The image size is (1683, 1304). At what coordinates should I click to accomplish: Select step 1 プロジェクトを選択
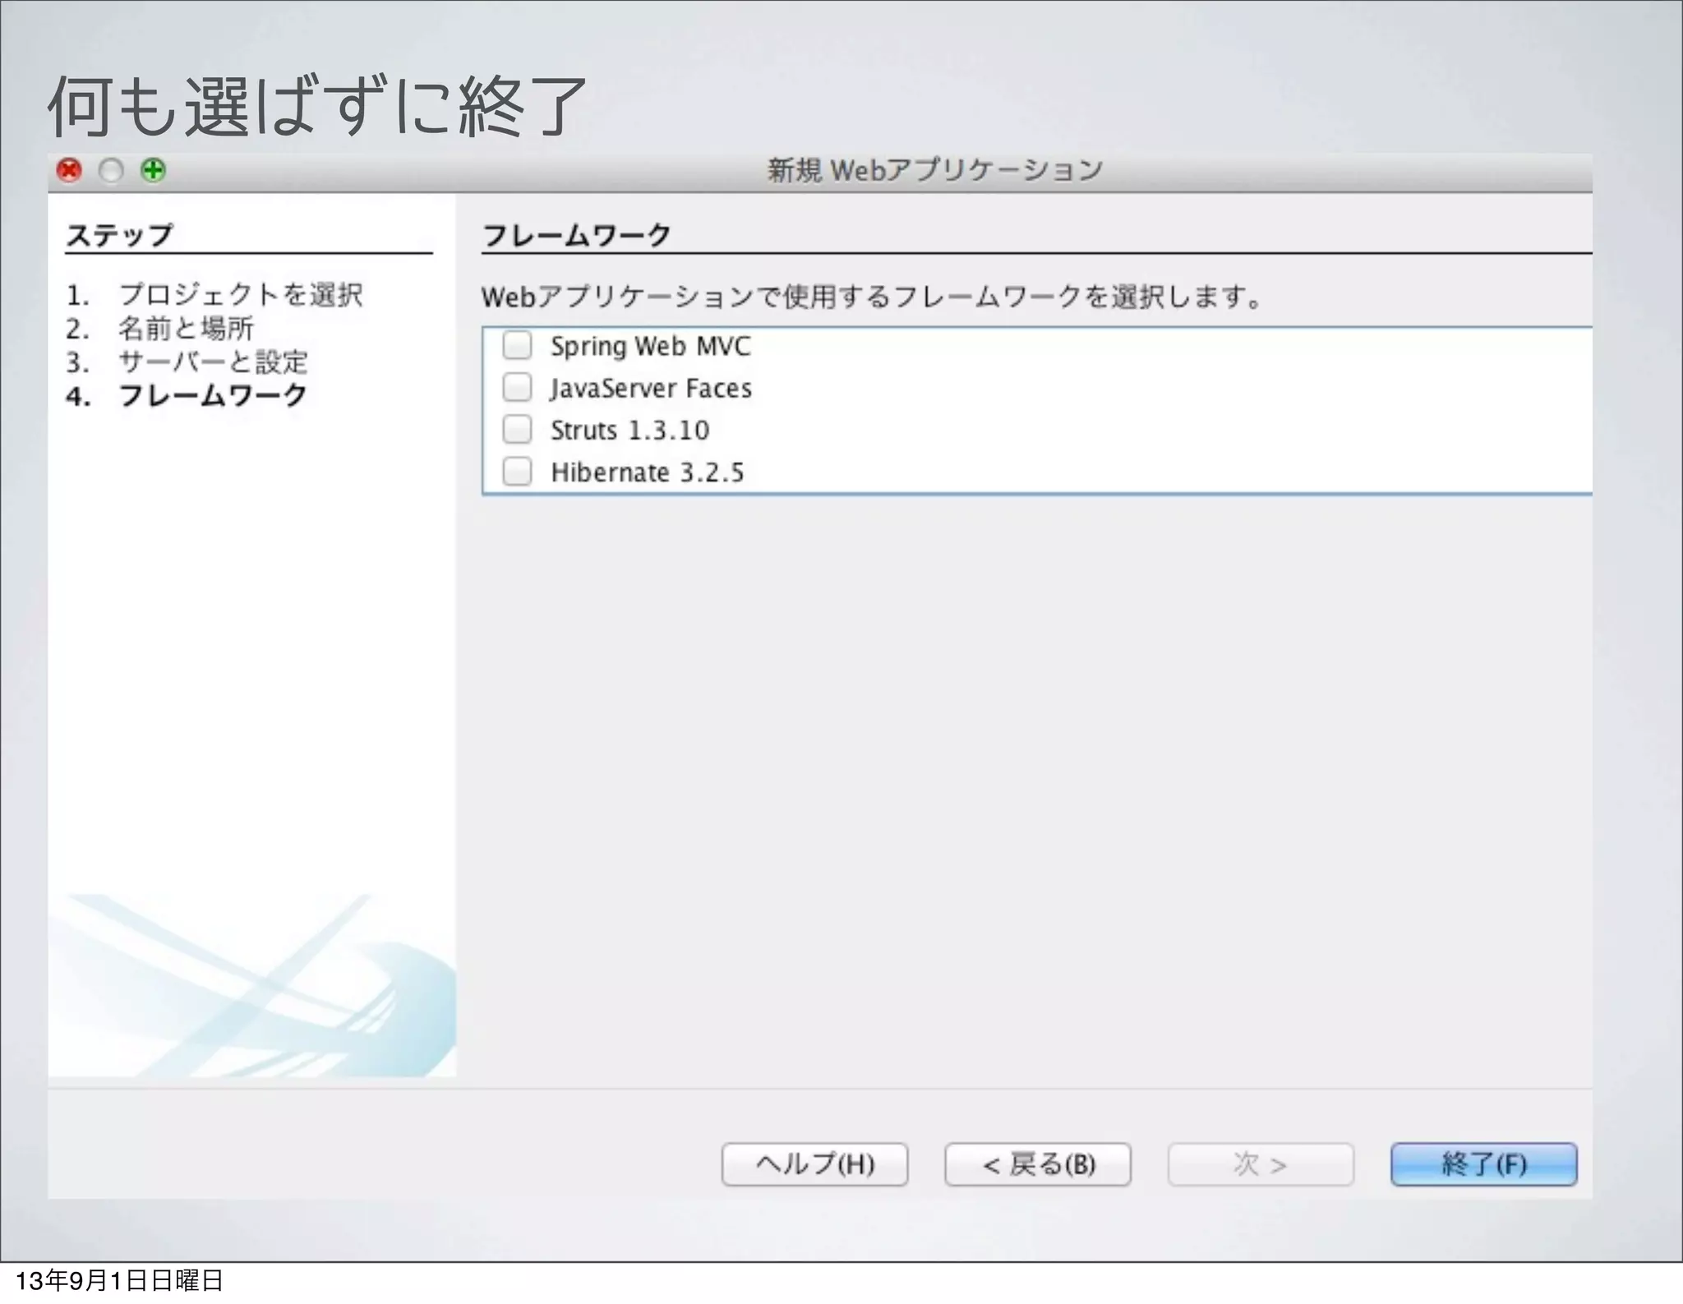point(240,294)
